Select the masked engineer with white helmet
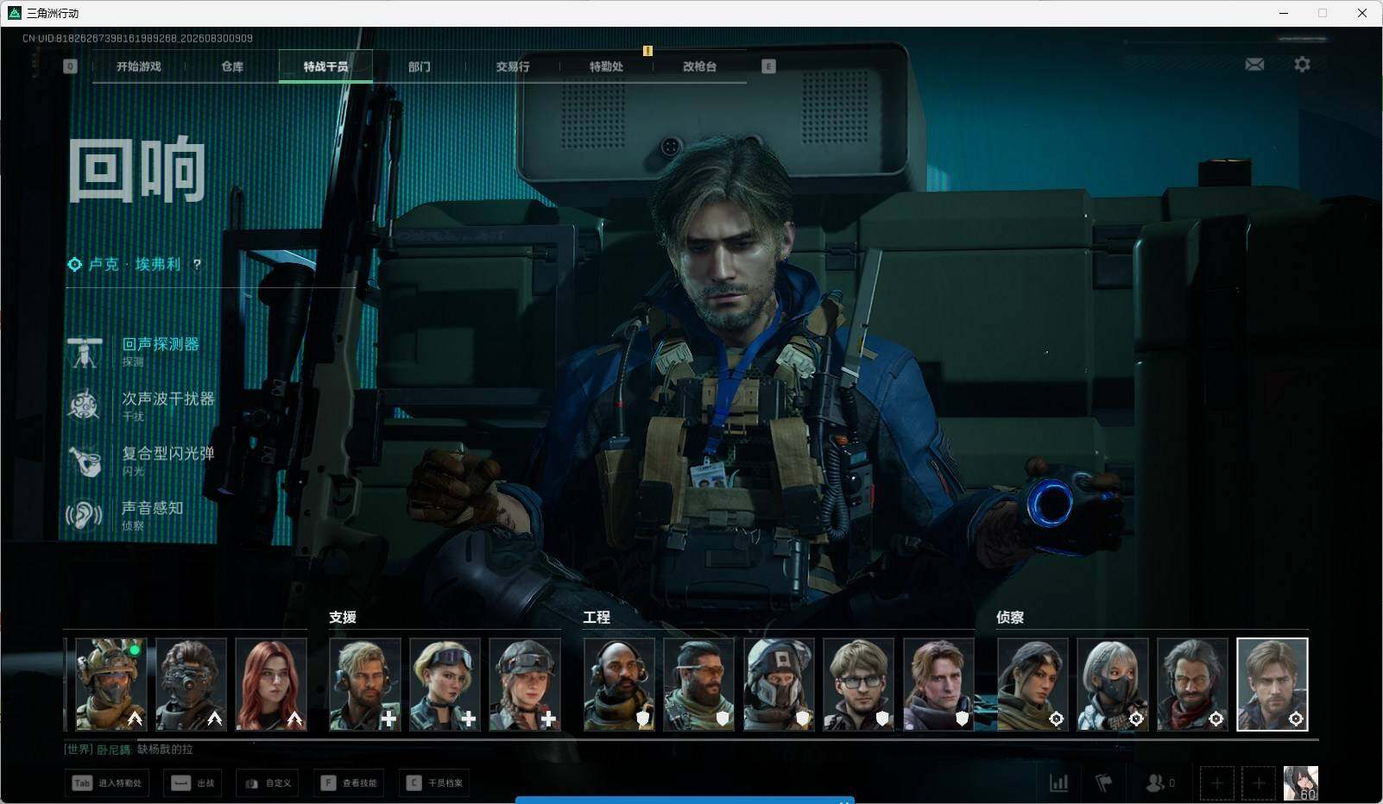 [779, 685]
